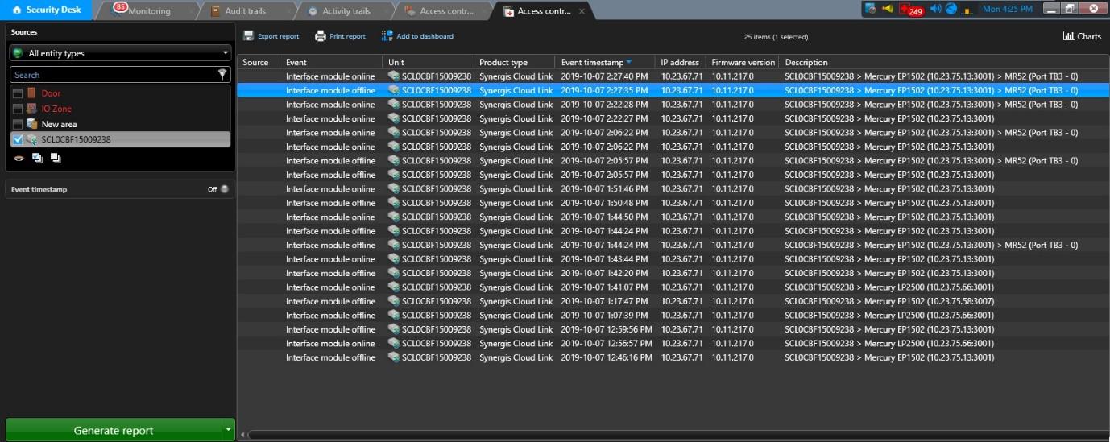Viewport: 1110px width, 442px height.
Task: Click the select-all checkboxes icon under sources
Action: (x=37, y=159)
